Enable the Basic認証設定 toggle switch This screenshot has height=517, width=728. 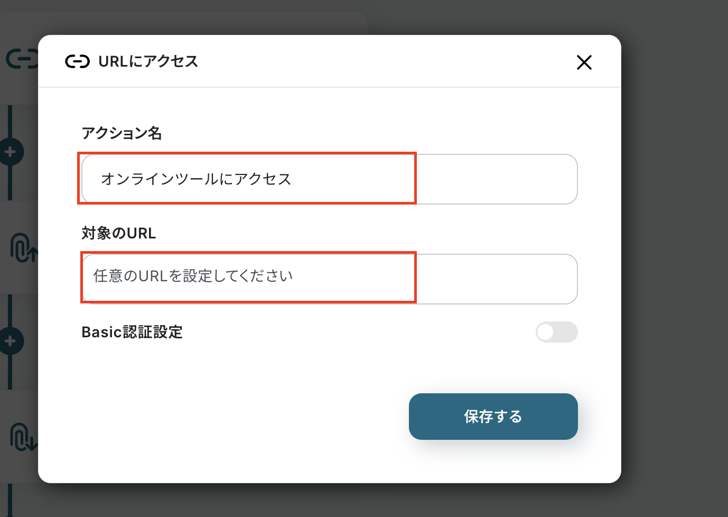coord(556,332)
